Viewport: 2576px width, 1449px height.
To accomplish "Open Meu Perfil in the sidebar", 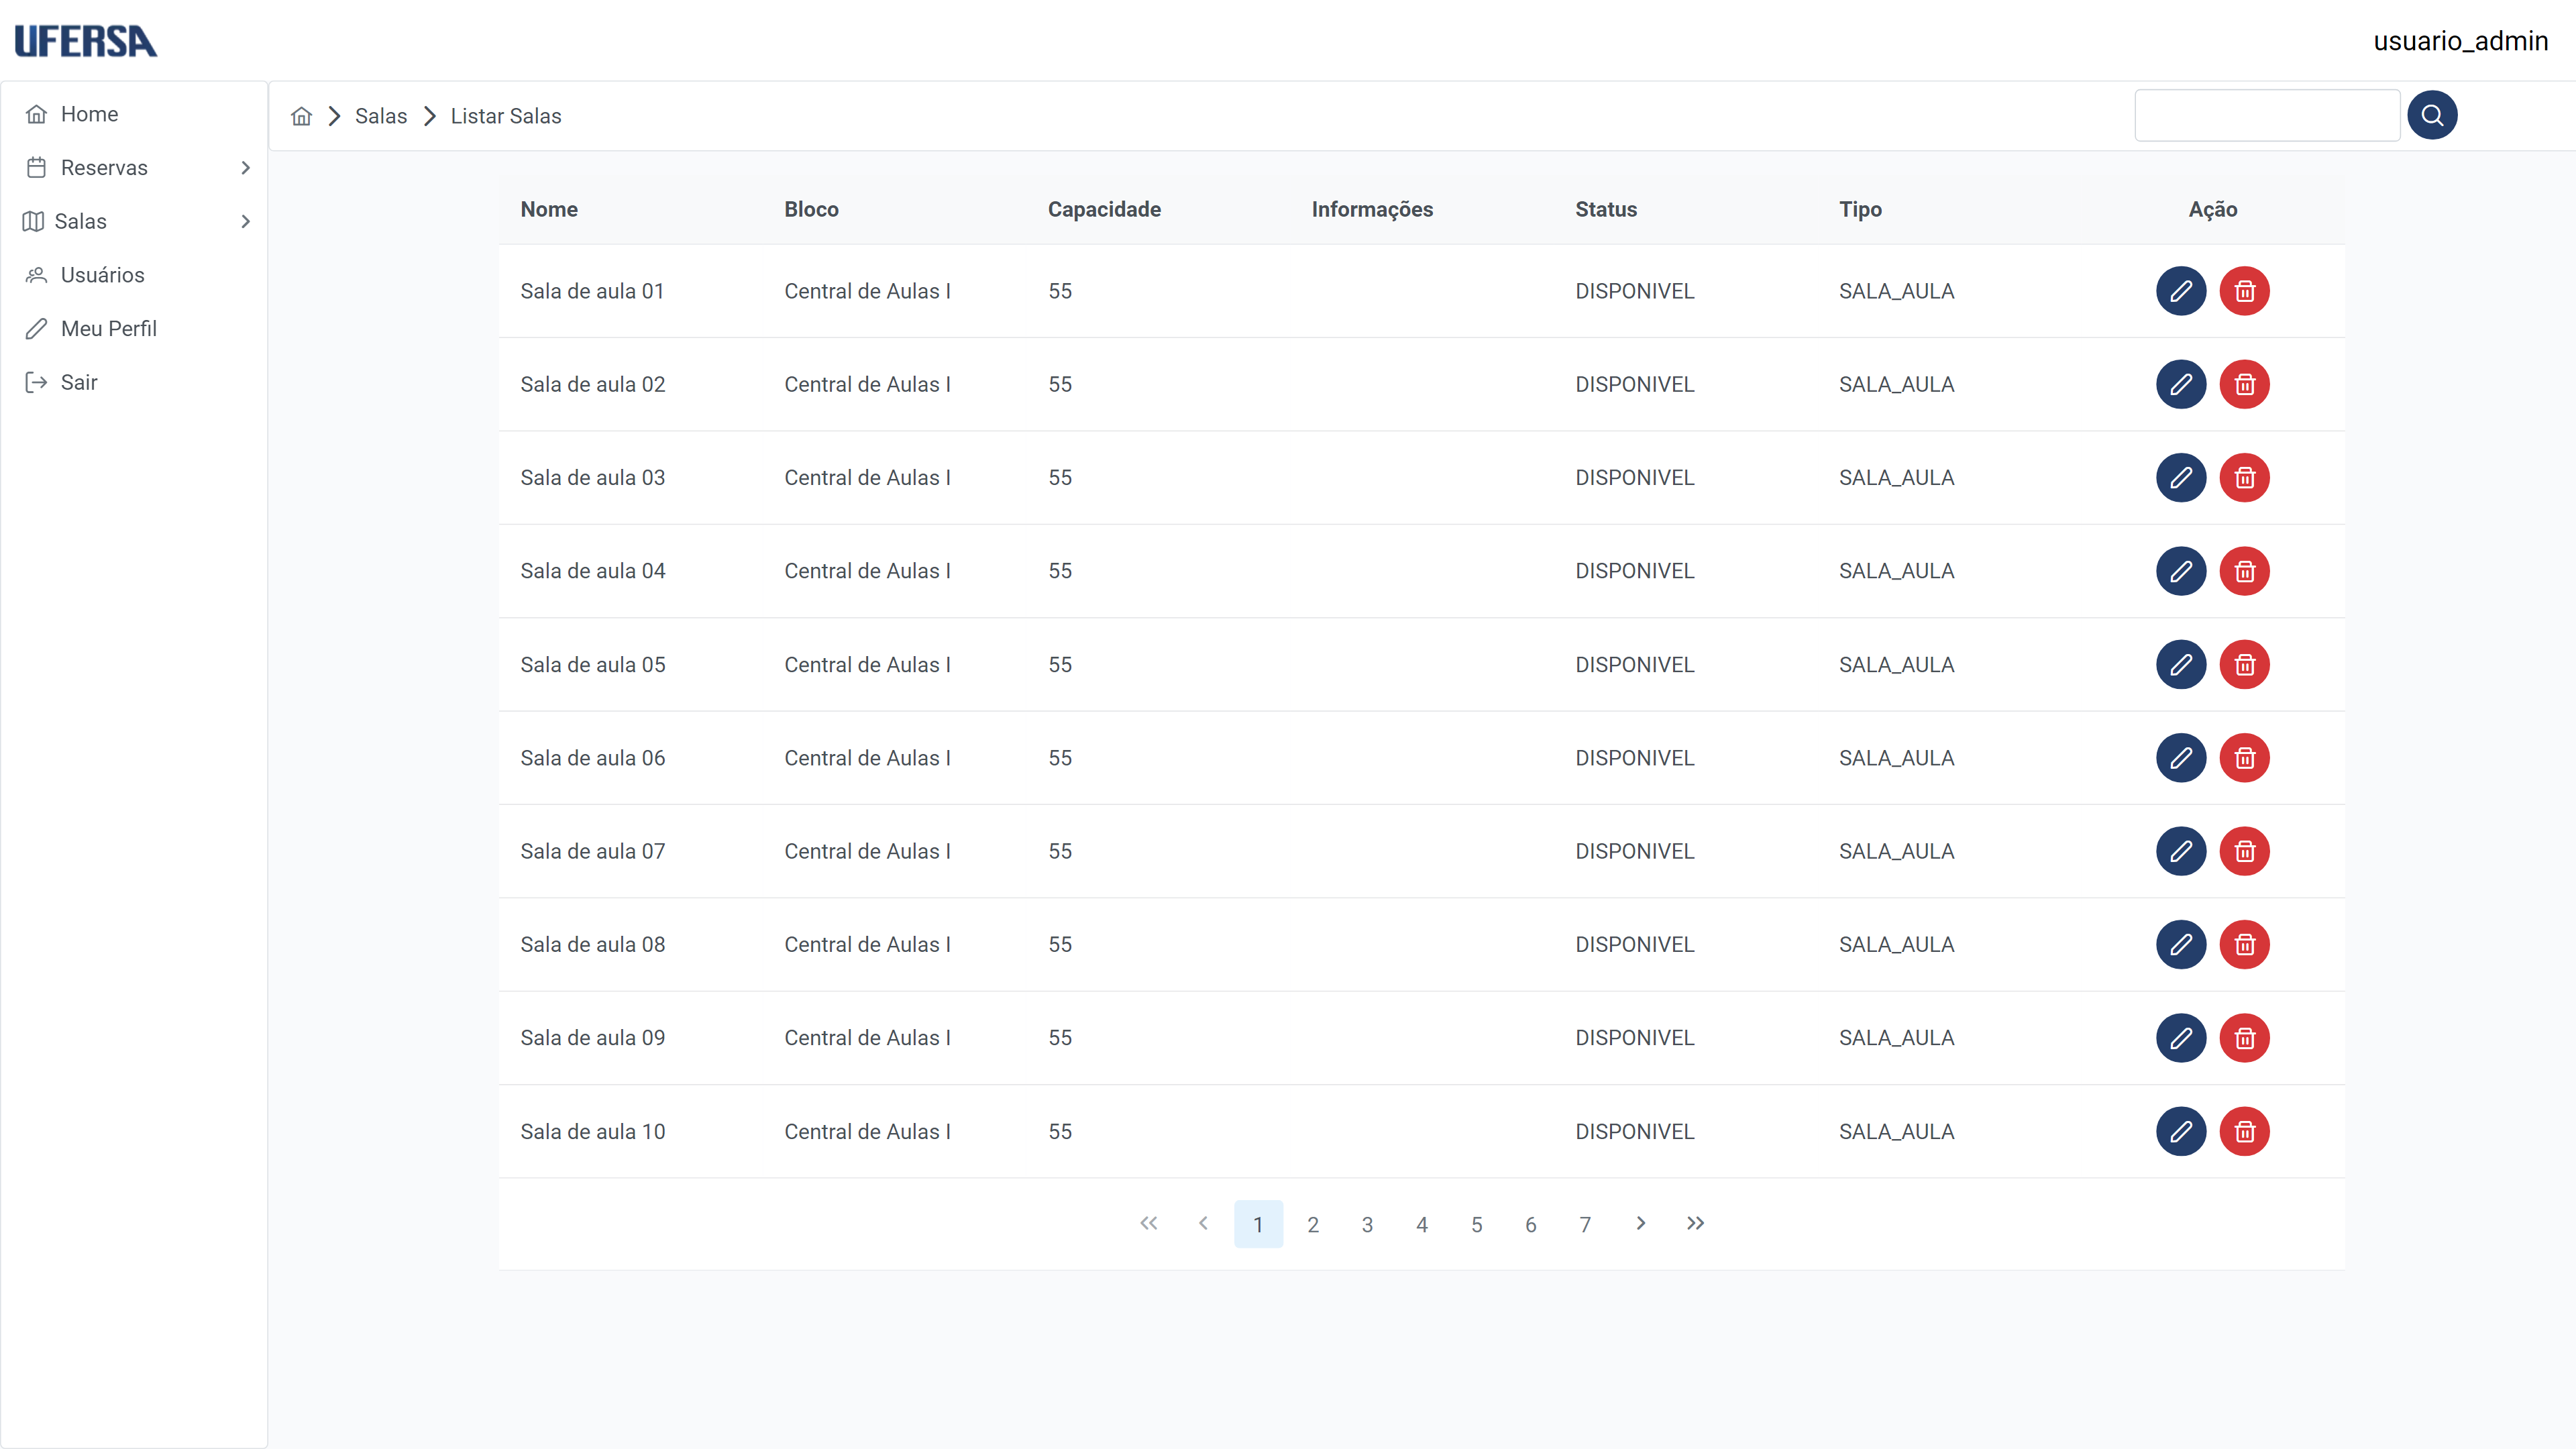I will (134, 329).
